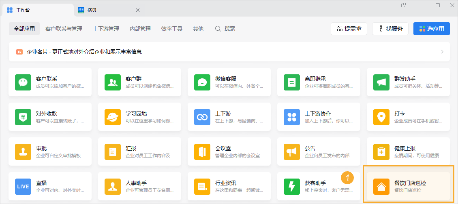
Task: Open the 企业名片 introduction banner text
Action: (84, 52)
